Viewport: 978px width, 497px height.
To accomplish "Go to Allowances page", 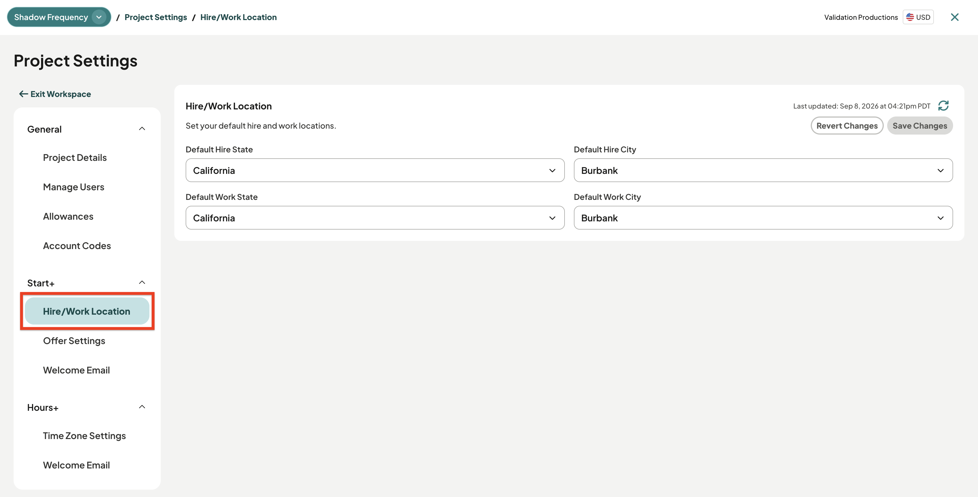I will [x=68, y=216].
